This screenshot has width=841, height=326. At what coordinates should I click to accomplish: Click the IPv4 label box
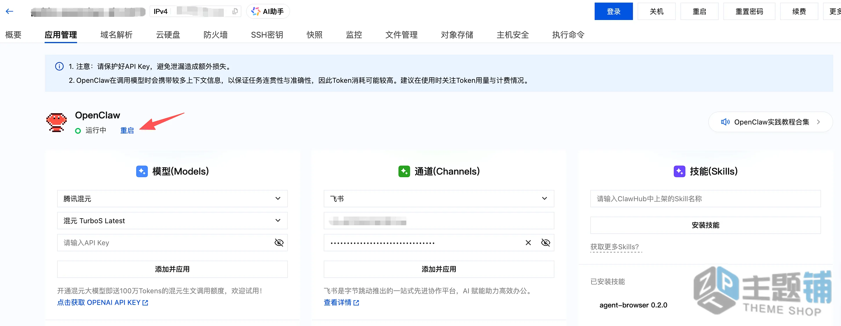click(161, 11)
